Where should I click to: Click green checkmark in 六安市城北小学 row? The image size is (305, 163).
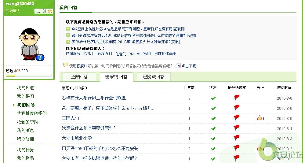[213, 139]
